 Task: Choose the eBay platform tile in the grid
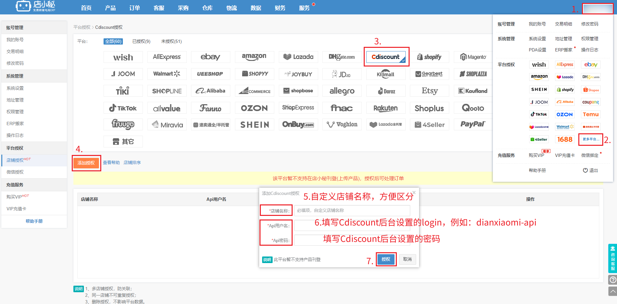click(211, 57)
